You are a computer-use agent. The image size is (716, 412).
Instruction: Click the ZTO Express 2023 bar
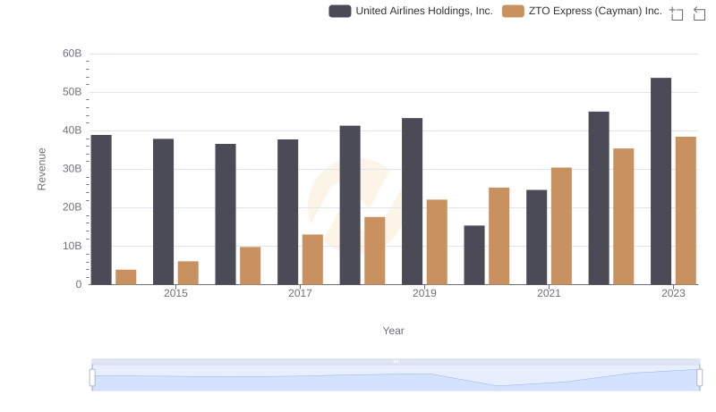coord(686,211)
